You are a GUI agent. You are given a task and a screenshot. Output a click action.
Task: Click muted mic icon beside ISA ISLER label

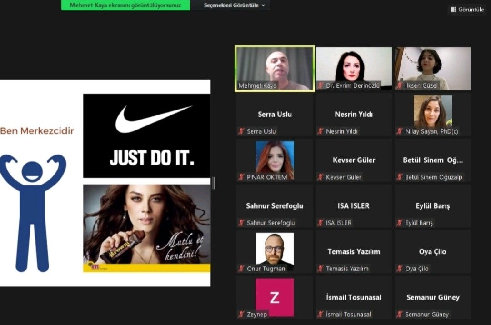pos(321,223)
